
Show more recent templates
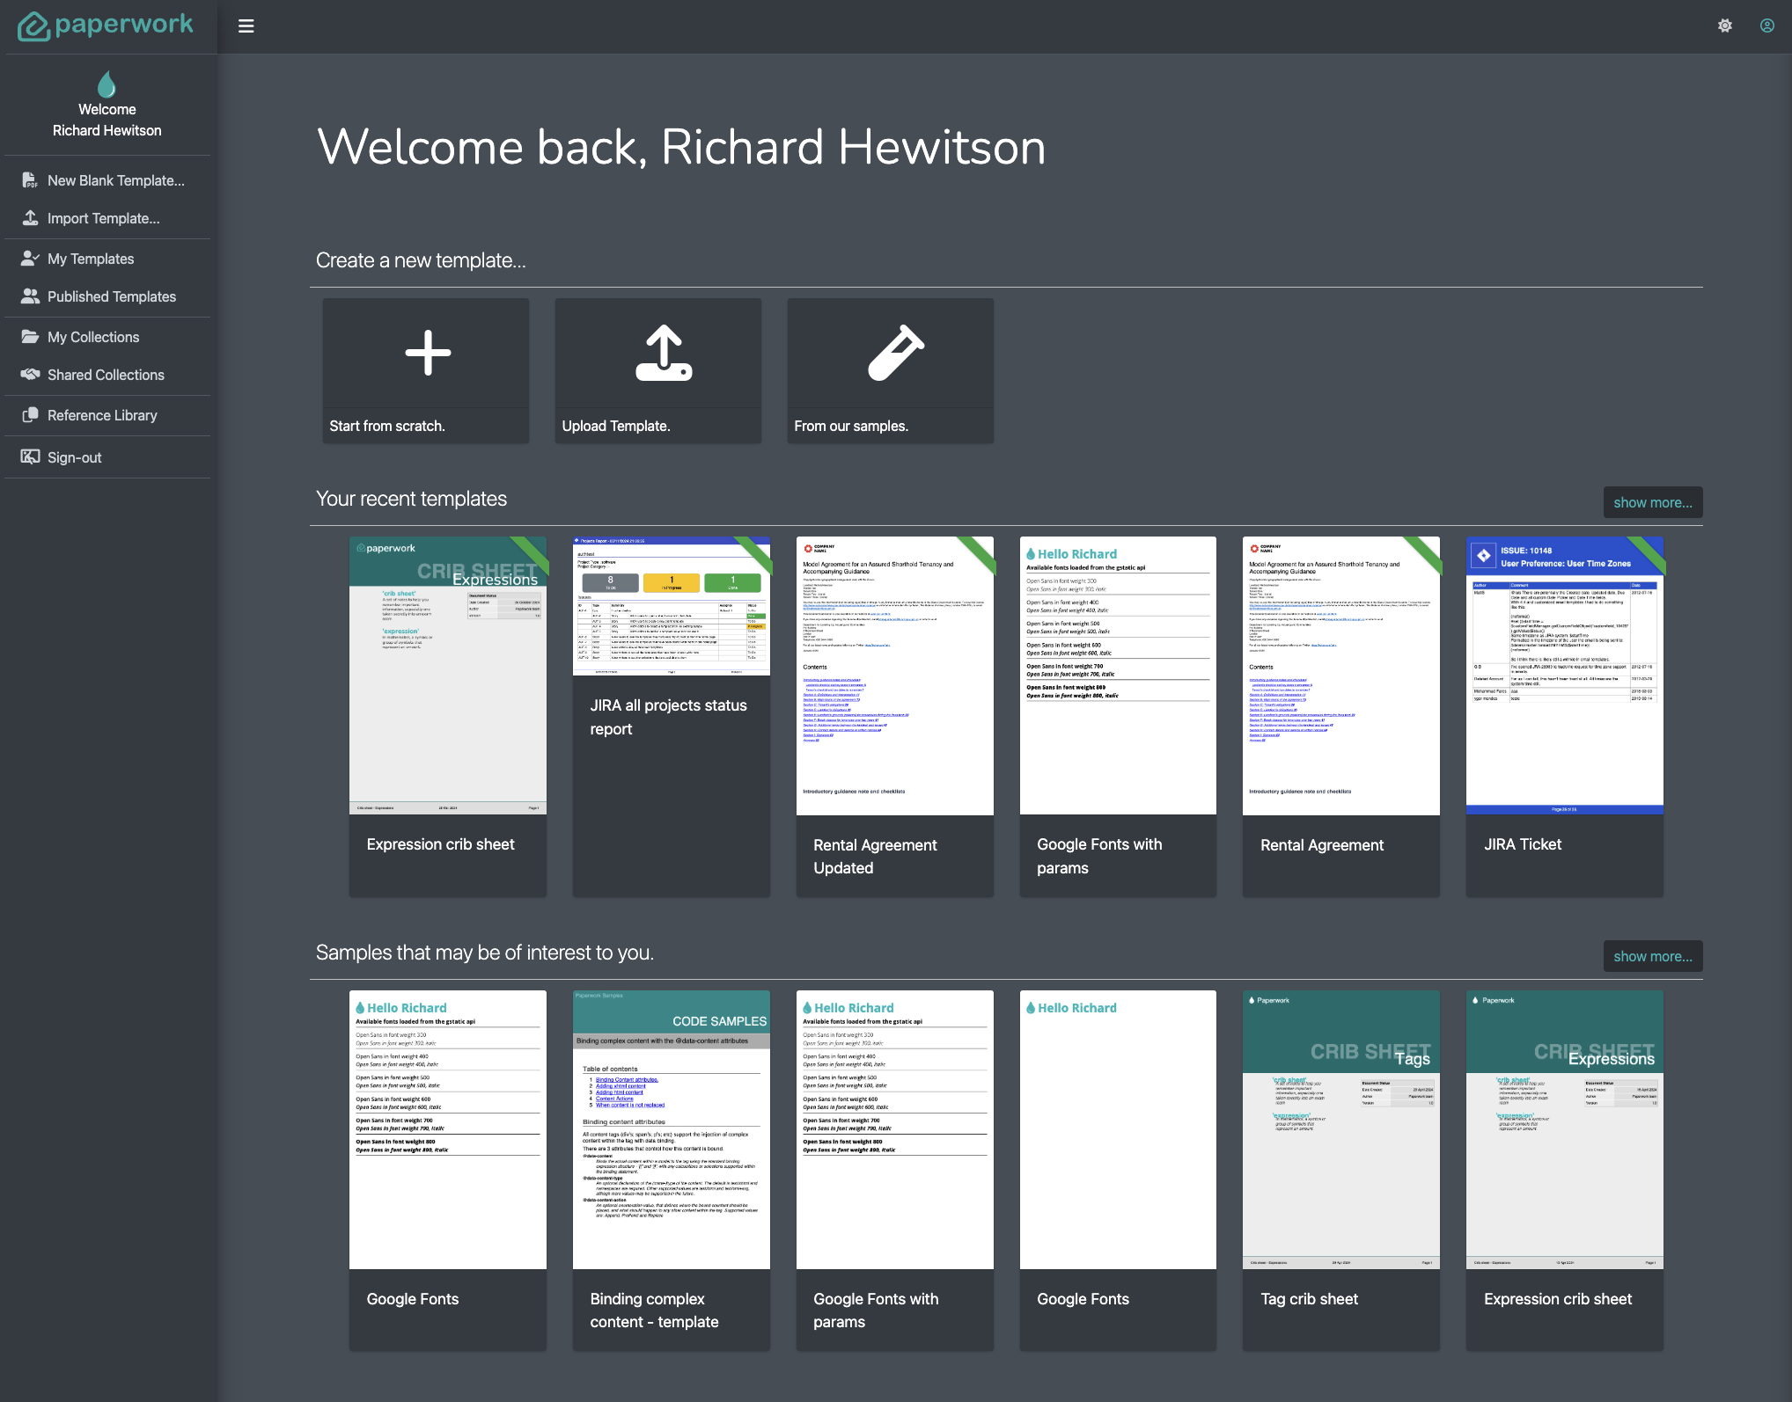(x=1652, y=502)
